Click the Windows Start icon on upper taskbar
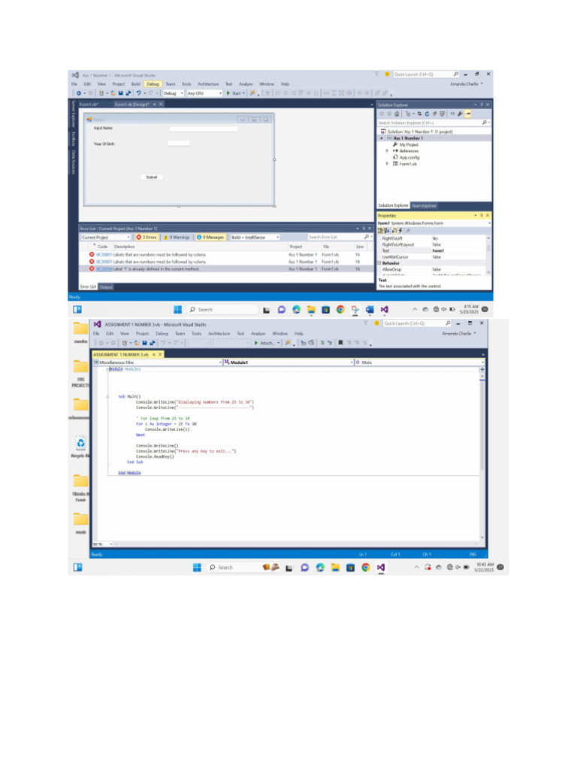The image size is (577, 770). [177, 309]
